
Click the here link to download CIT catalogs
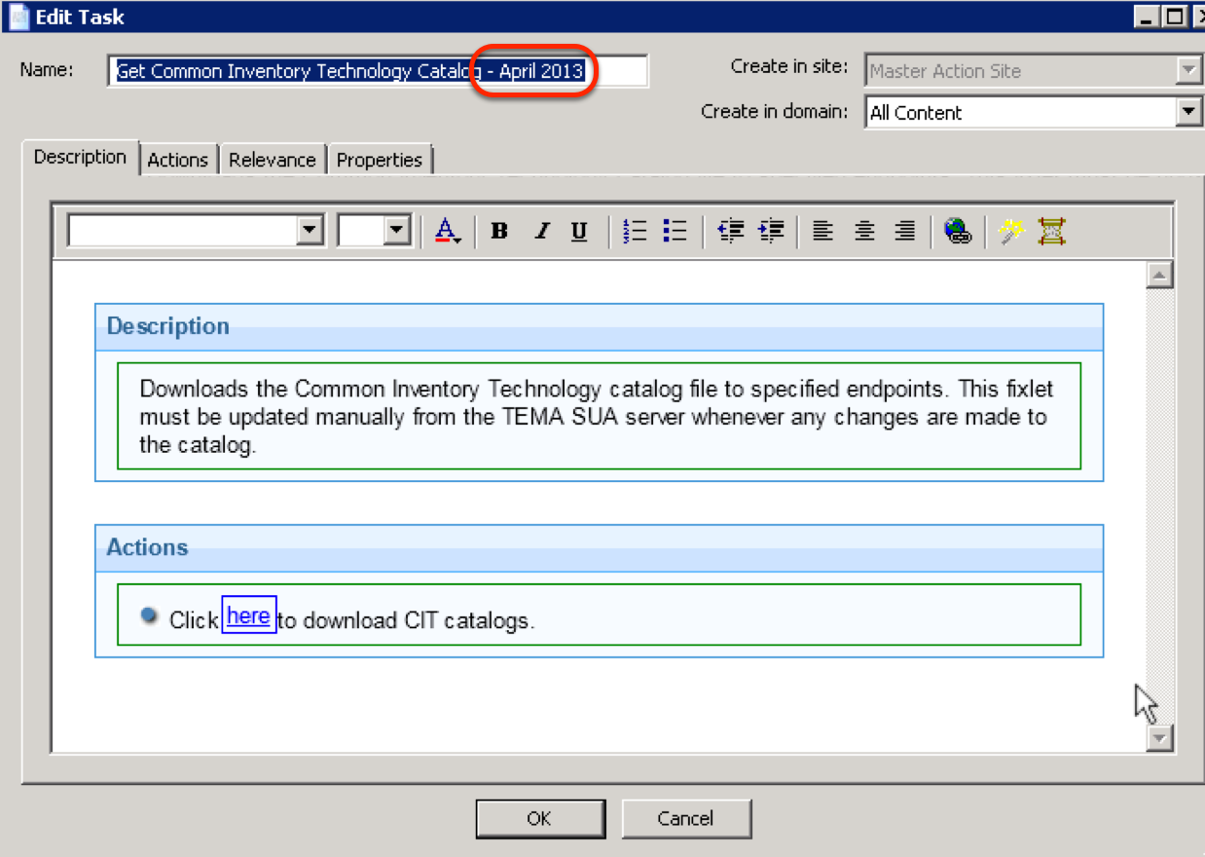tap(248, 615)
